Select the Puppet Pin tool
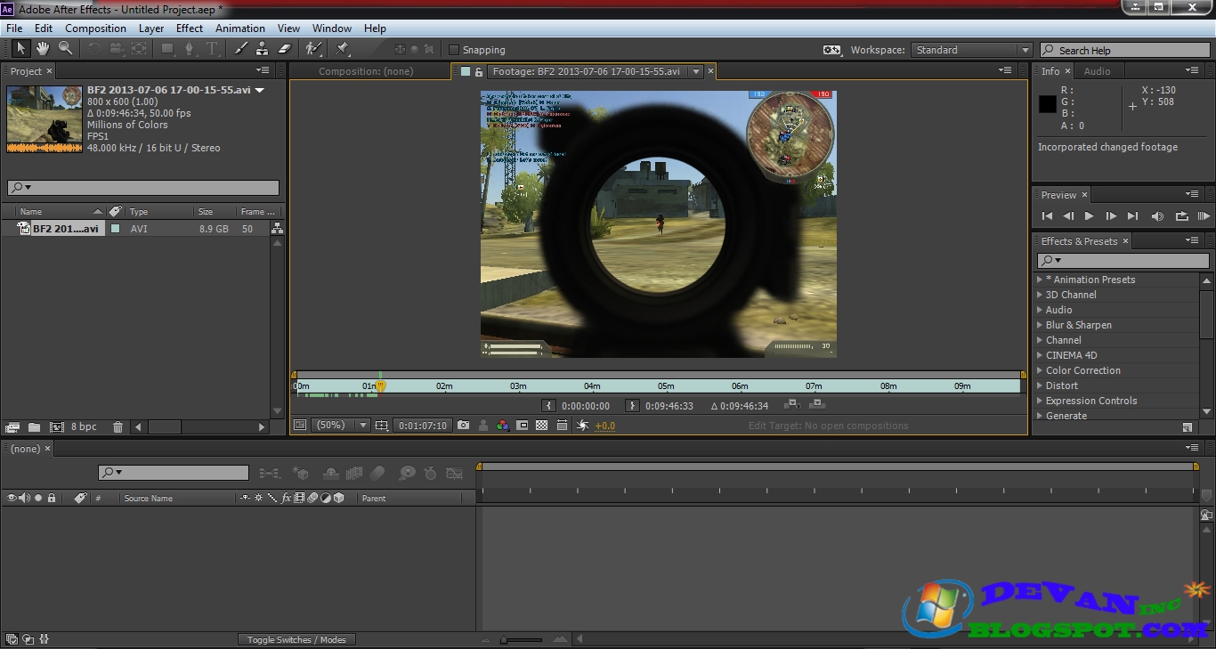Image resolution: width=1216 pixels, height=649 pixels. tap(343, 49)
